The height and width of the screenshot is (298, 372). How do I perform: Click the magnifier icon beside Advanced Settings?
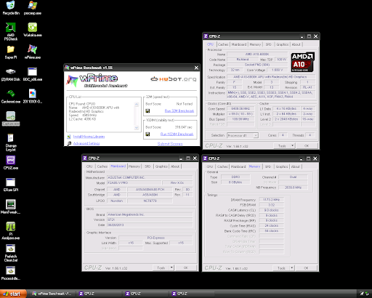(69, 143)
